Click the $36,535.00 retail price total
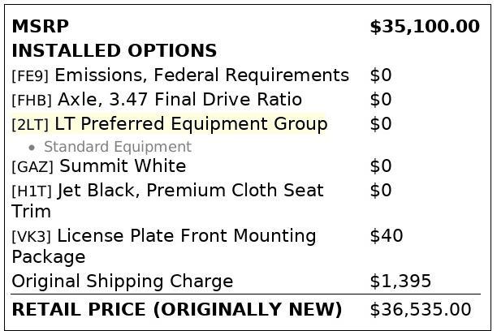The image size is (497, 331). pyautogui.click(x=420, y=310)
